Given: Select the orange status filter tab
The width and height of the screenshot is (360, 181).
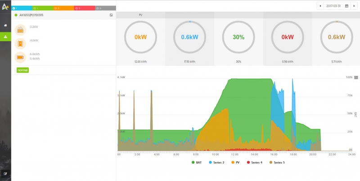Looking at the screenshot, I should coord(63,8).
